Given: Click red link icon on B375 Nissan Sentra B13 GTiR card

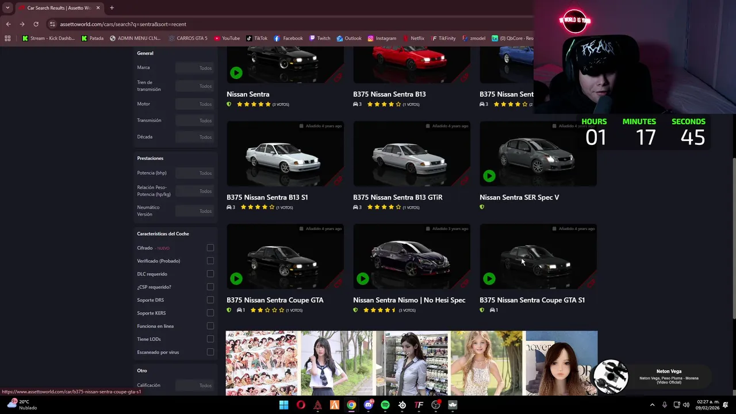Looking at the screenshot, I should point(464,181).
